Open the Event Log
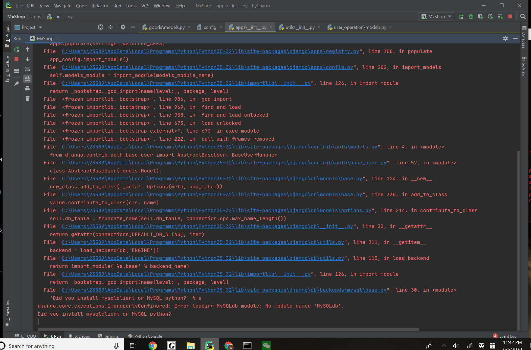Image resolution: width=531 pixels, height=350 pixels. (x=505, y=336)
